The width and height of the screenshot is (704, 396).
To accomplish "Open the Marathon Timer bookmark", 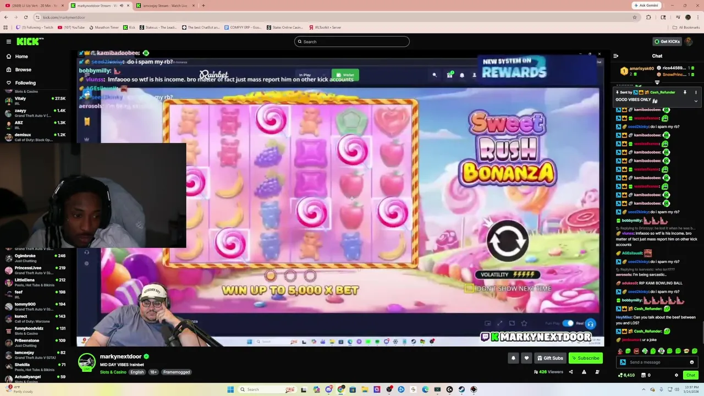I will click(104, 27).
